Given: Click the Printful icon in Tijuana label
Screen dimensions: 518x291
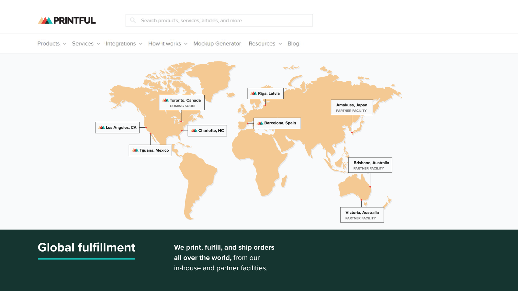Looking at the screenshot, I should 135,150.
